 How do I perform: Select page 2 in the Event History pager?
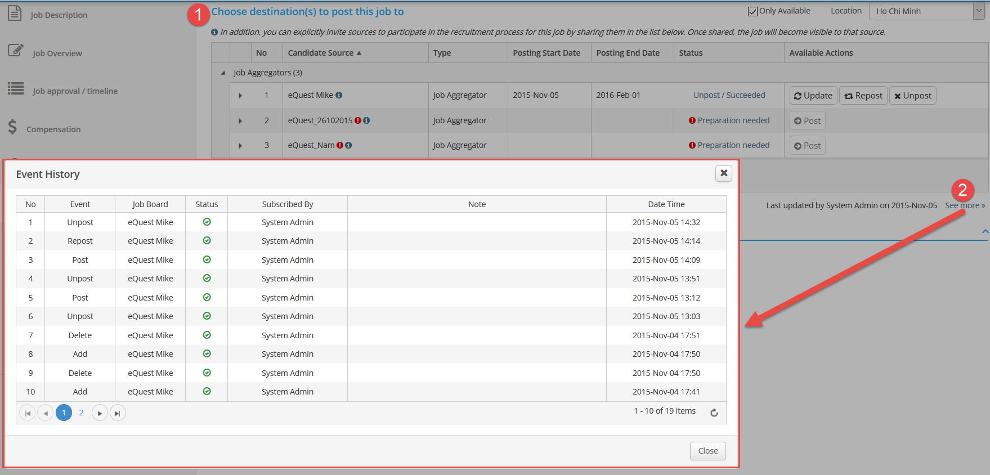(81, 413)
